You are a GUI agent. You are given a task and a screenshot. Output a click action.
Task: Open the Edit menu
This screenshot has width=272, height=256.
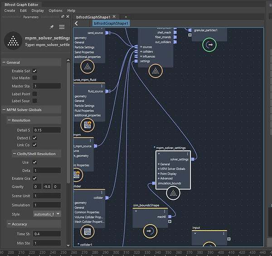pos(23,10)
